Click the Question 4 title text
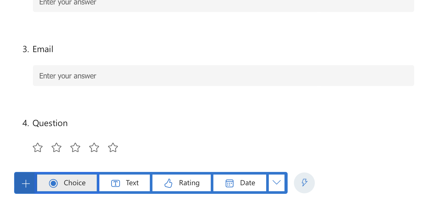Screen dimensions: 433x223 (x=50, y=123)
